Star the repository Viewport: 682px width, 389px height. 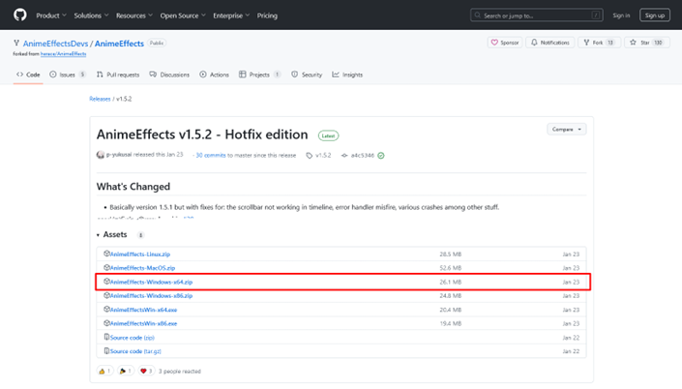tap(647, 43)
